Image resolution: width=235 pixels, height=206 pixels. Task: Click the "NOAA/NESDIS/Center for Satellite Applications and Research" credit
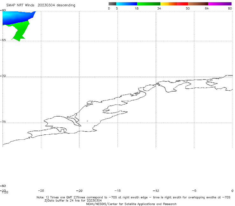tap(131, 204)
